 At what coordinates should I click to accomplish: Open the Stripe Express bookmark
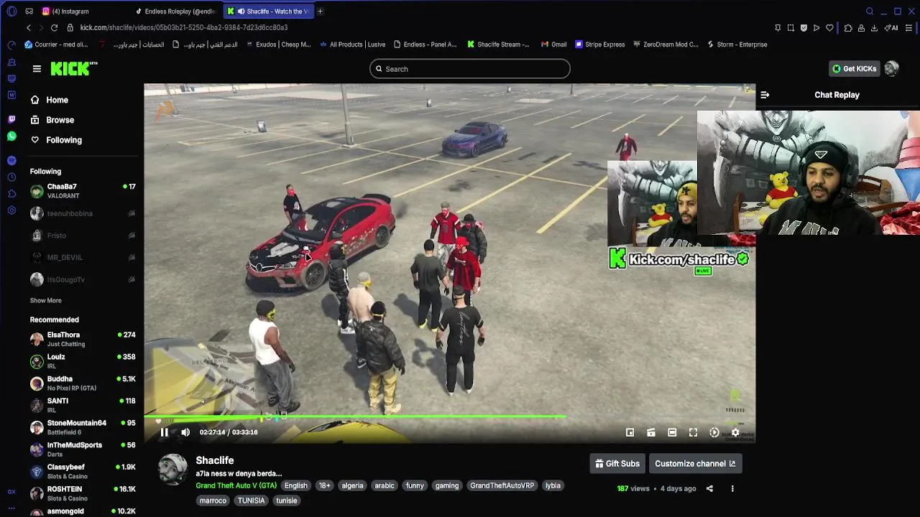[x=599, y=45]
